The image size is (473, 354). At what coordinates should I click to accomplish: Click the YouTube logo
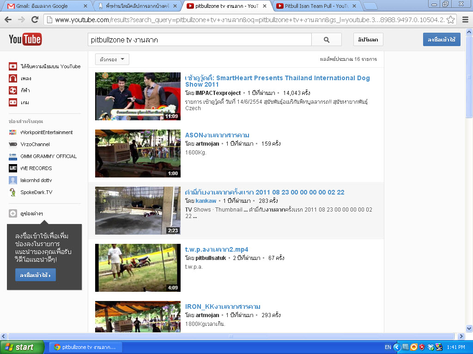[25, 39]
